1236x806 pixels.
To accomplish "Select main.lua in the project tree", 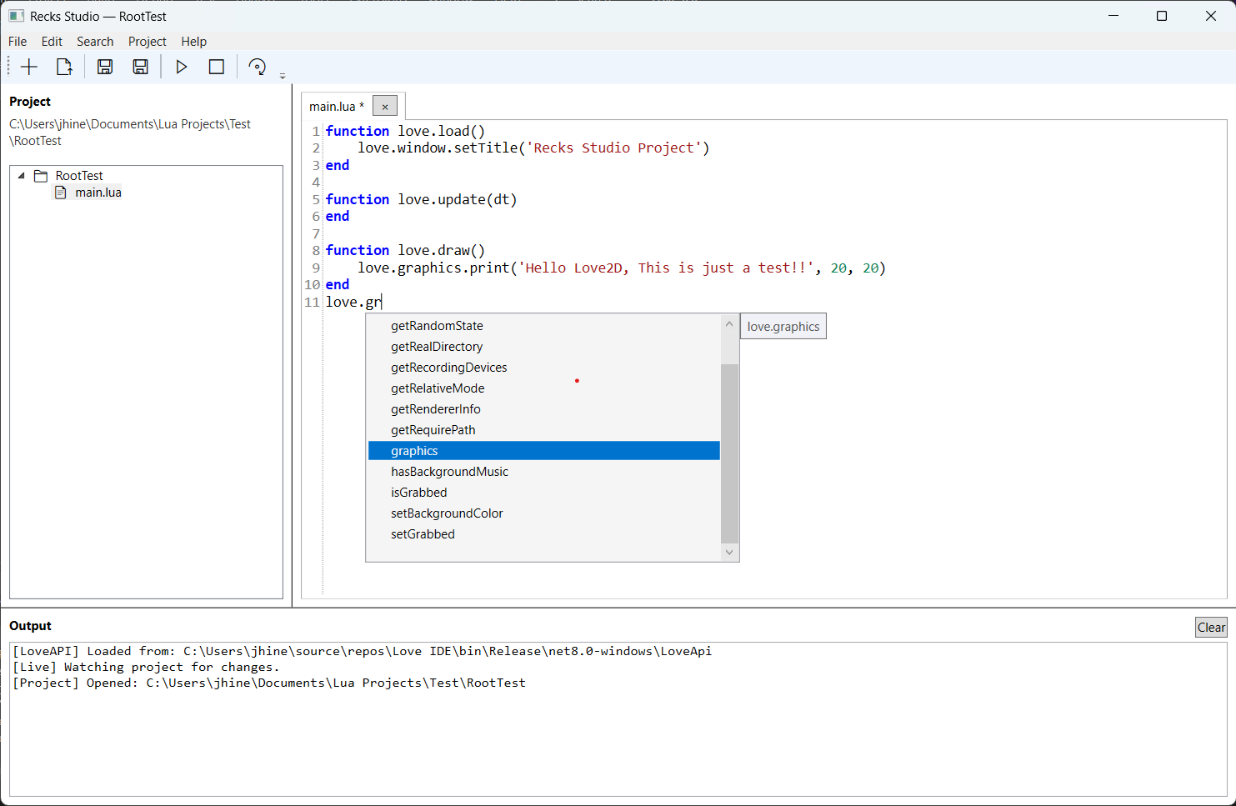I will tap(98, 193).
